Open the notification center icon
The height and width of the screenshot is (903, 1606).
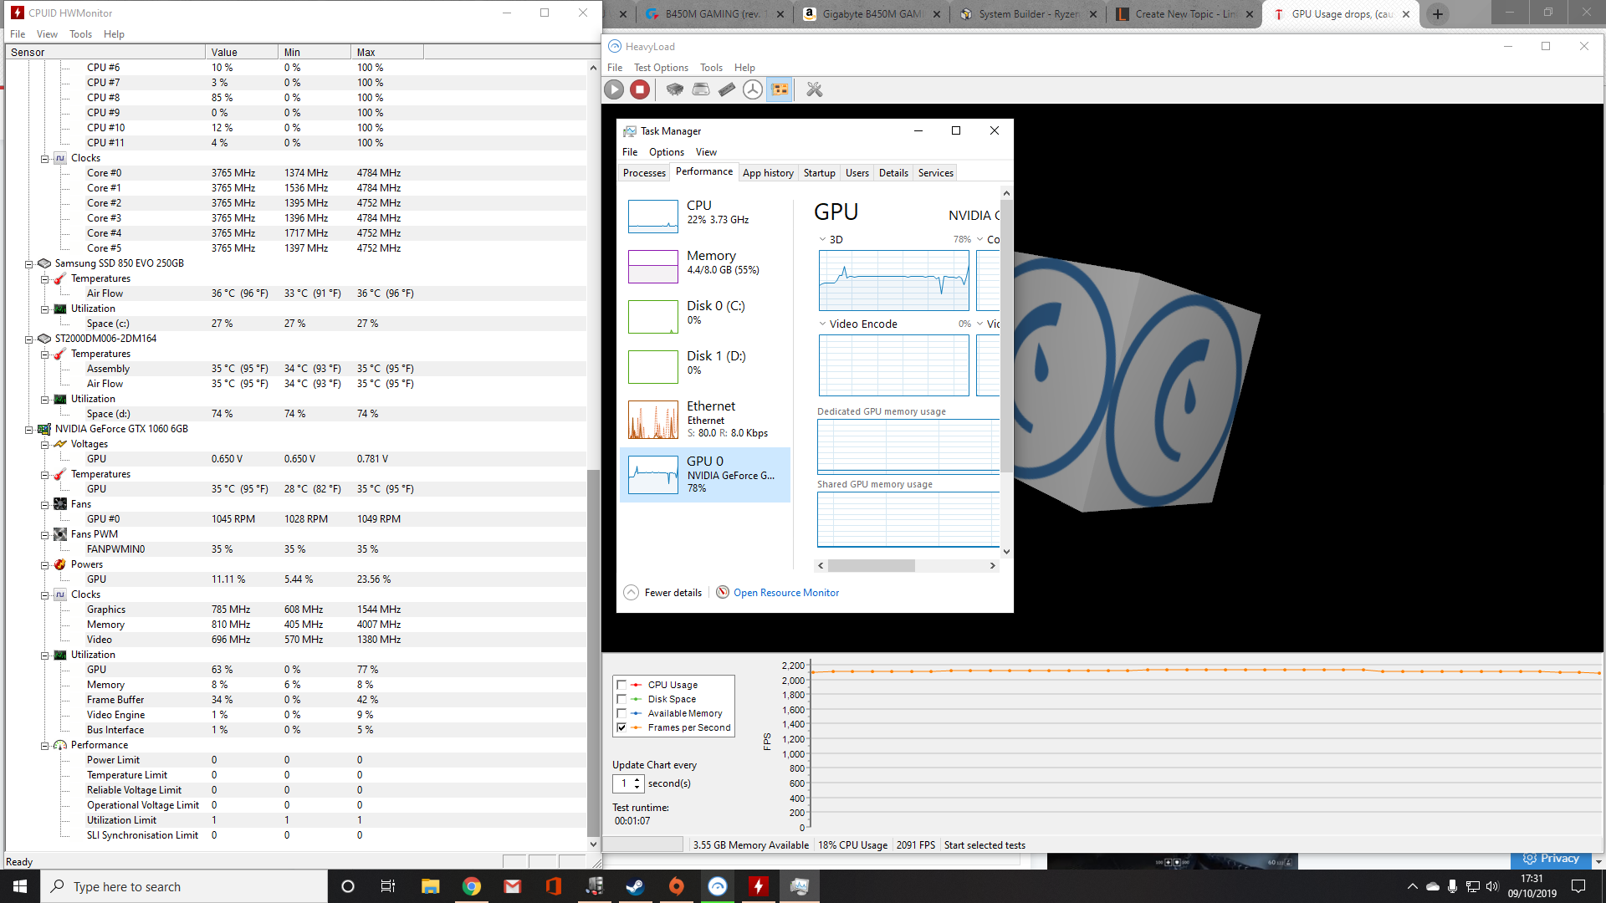tap(1578, 886)
